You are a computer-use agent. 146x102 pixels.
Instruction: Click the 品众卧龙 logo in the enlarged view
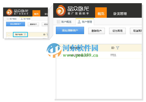tap(72, 11)
